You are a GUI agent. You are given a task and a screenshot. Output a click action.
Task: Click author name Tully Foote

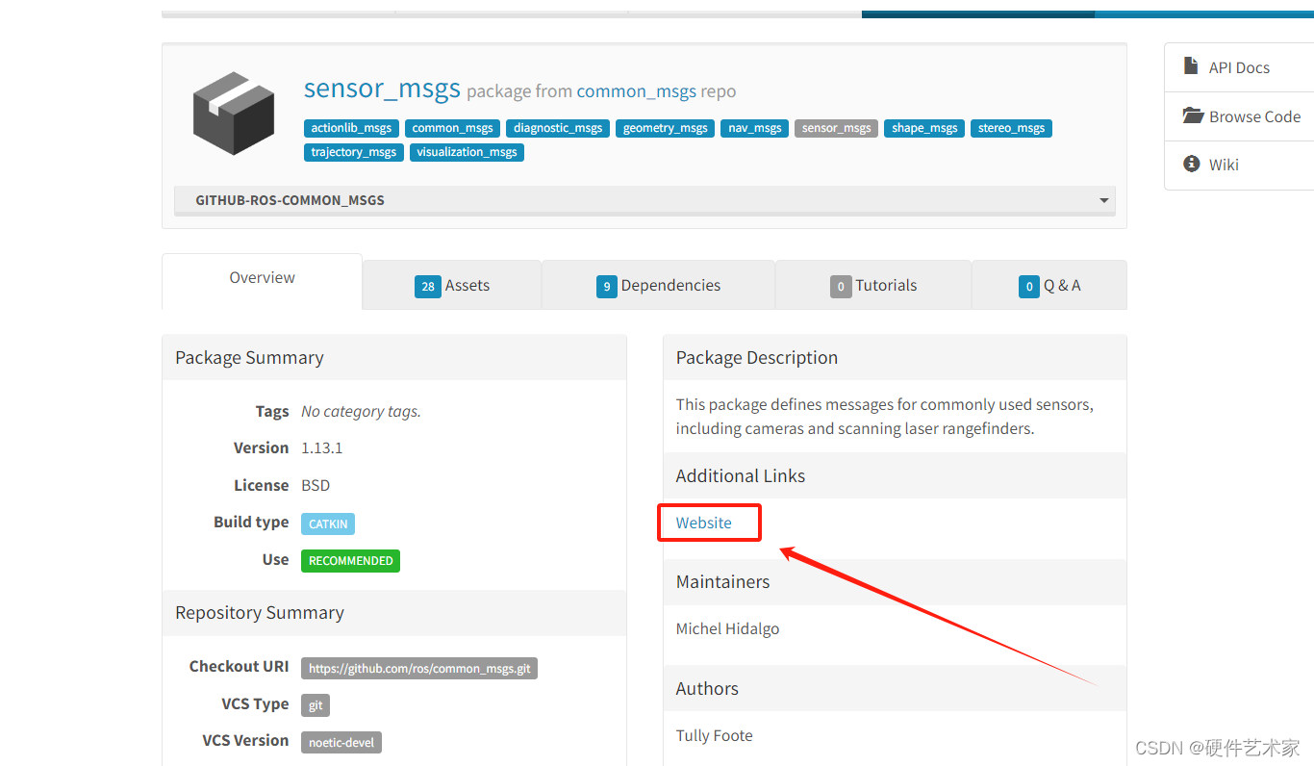(714, 735)
